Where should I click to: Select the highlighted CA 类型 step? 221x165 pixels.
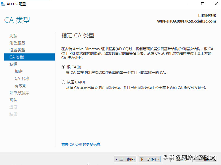[29, 57]
